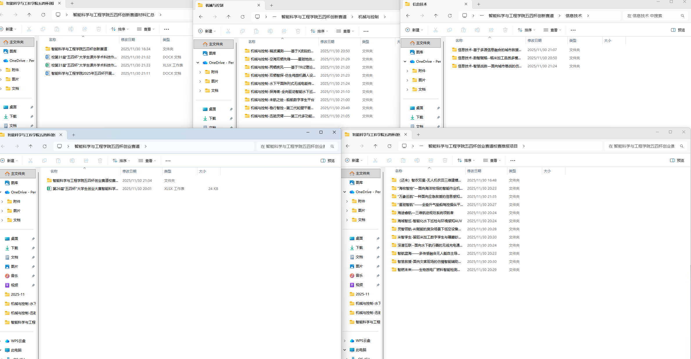This screenshot has width=691, height=359.
Task: Add new tab in 信息技术 window
Action: [x=479, y=4]
